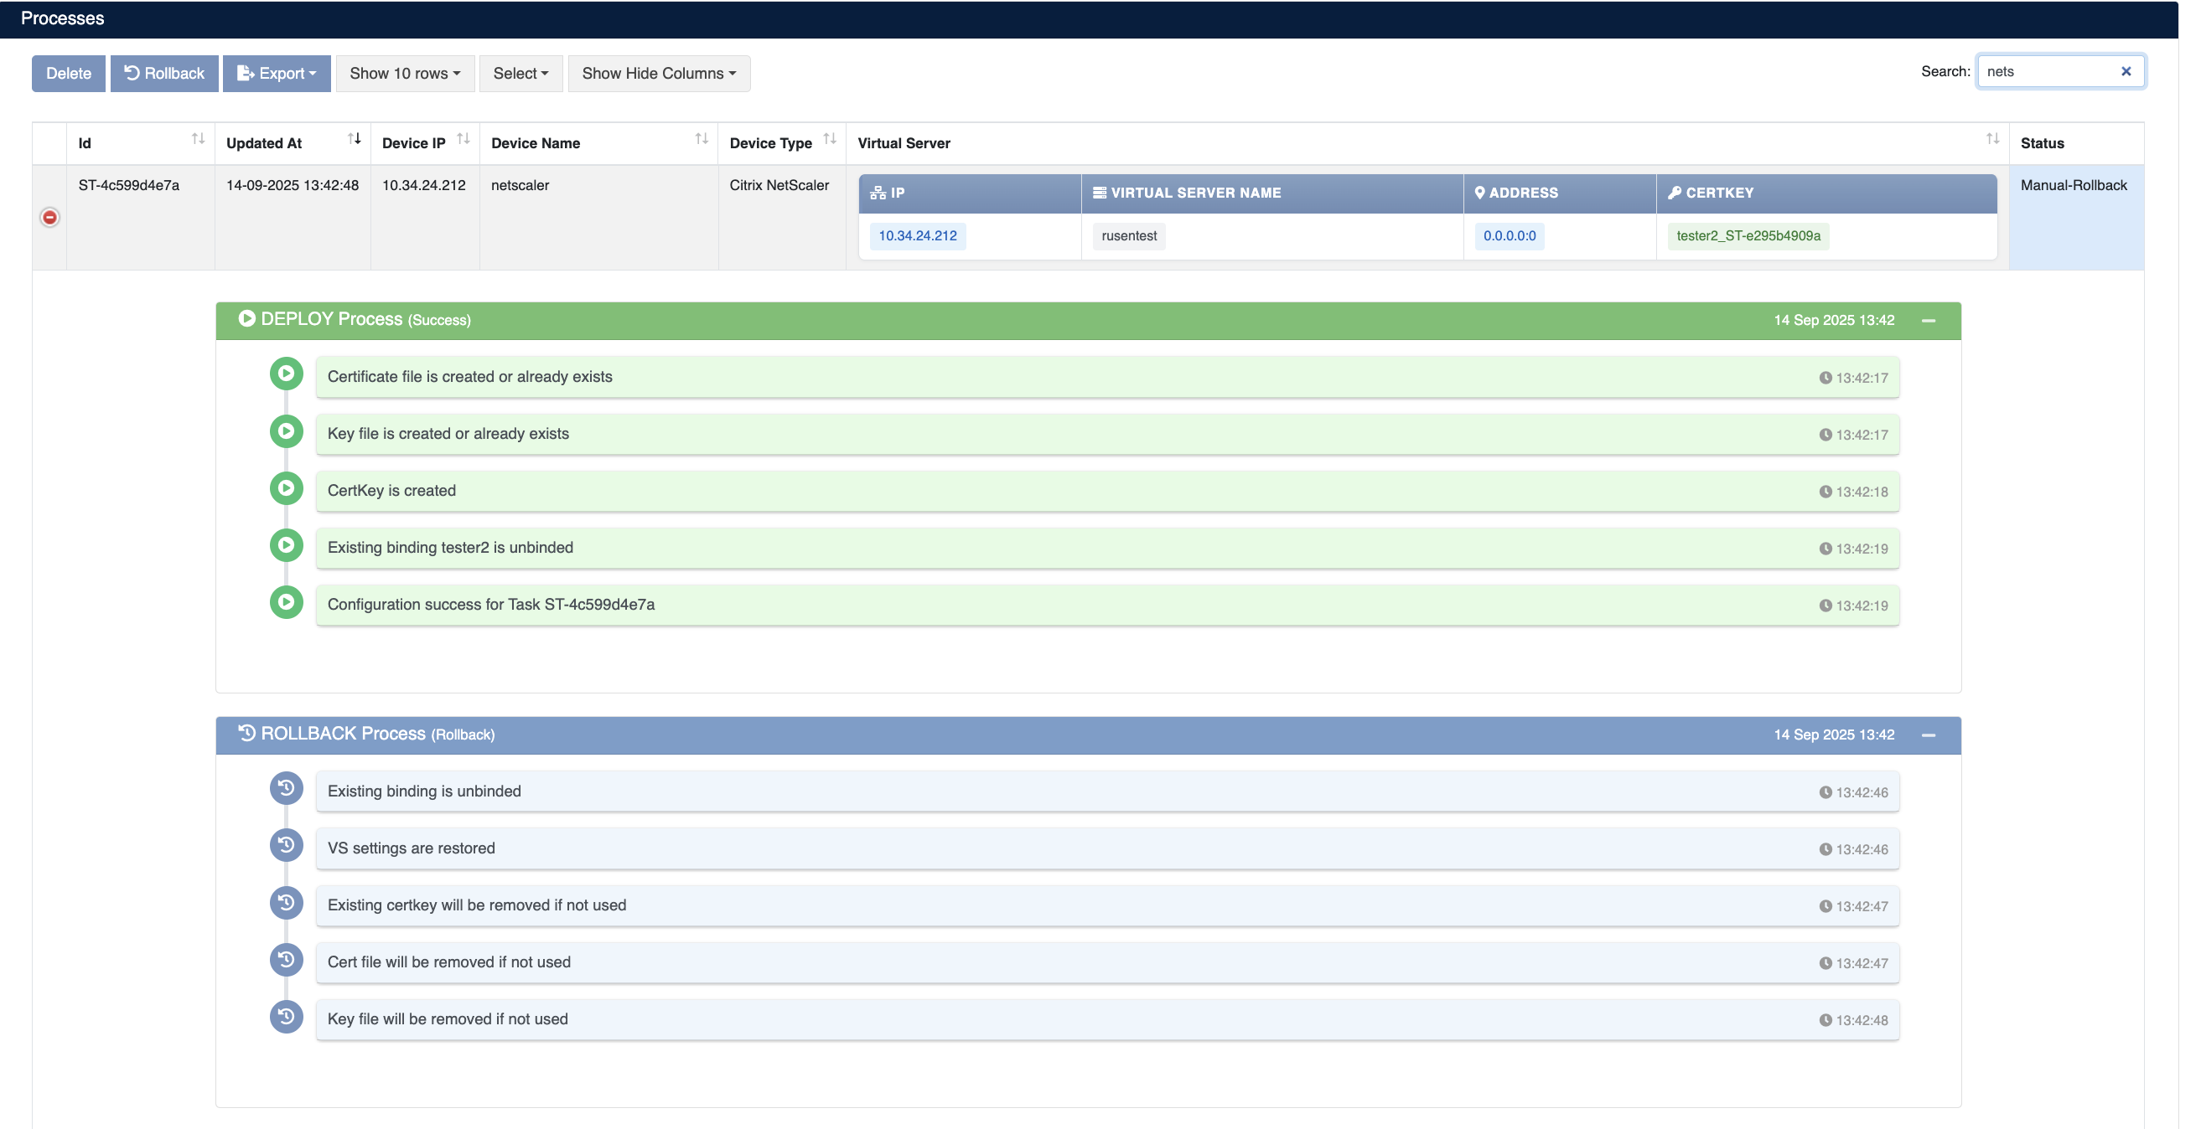Screen dimensions: 2201x1129
Task: Collapse the DEPLOY Process panel
Action: pyautogui.click(x=1929, y=321)
